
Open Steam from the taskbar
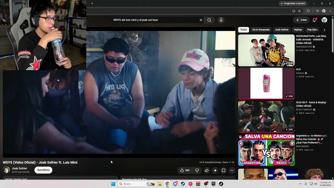[183, 184]
